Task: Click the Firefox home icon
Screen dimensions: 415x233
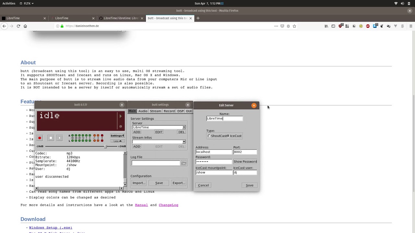Action: click(25, 26)
